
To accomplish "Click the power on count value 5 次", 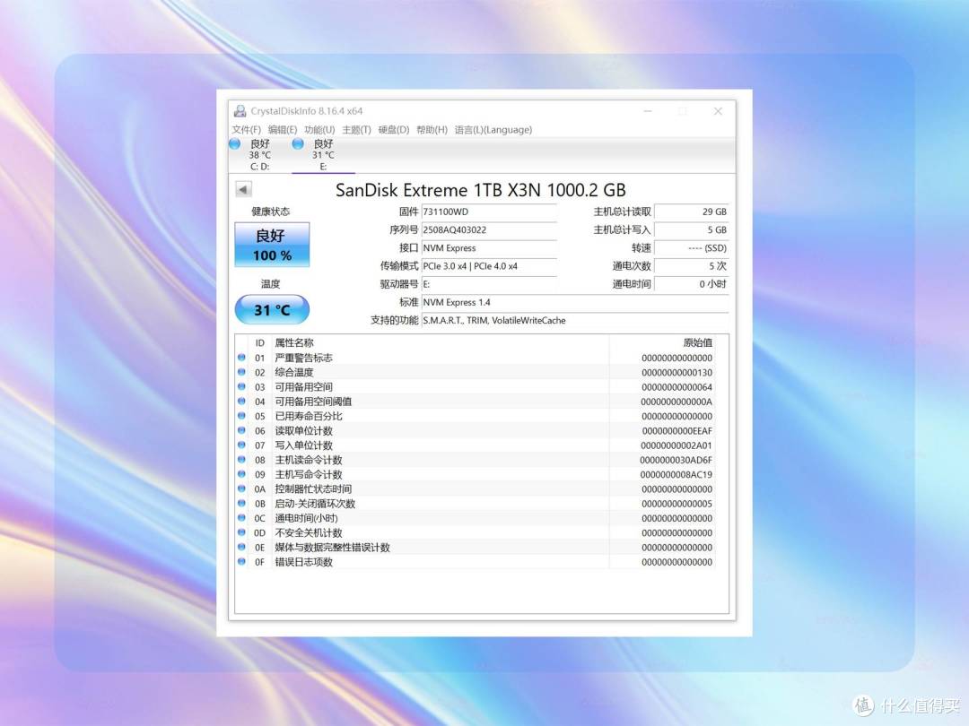I will coord(692,266).
